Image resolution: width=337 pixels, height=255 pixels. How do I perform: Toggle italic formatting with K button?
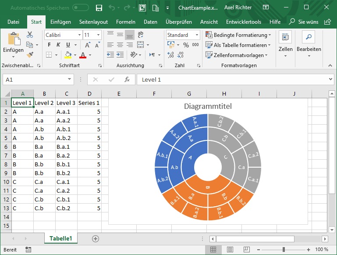pyautogui.click(x=58, y=45)
